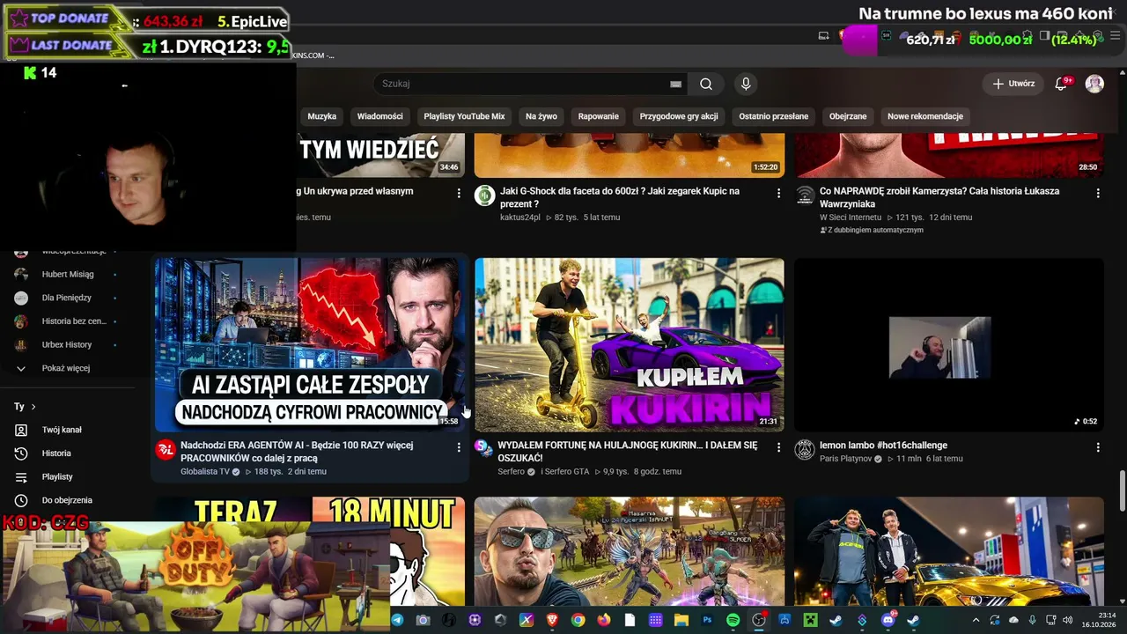
Task: Open Playlisty in the sidebar
Action: click(57, 476)
